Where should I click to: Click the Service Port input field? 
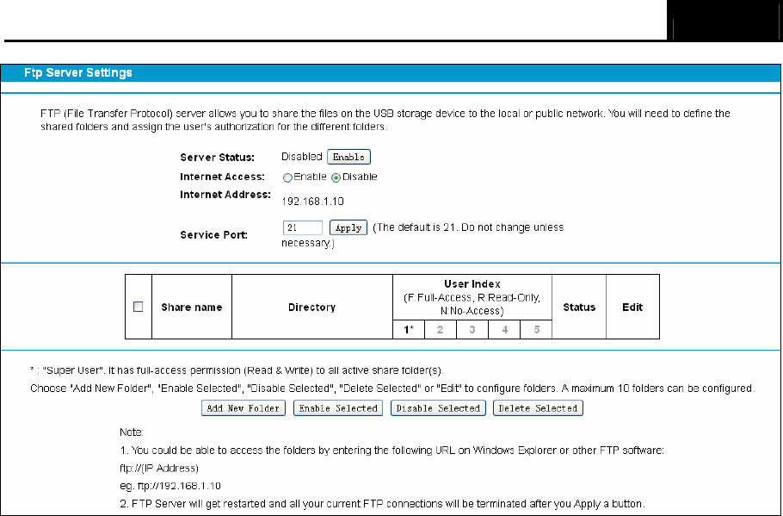[x=303, y=227]
